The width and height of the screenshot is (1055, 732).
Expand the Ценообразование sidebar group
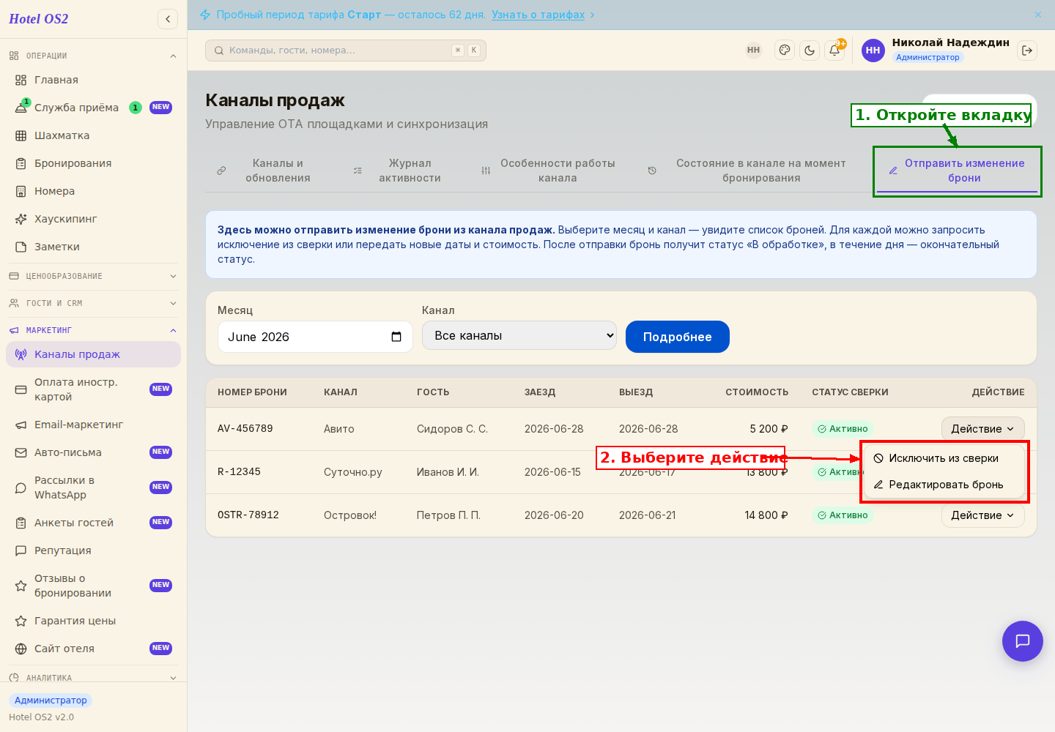tap(93, 276)
